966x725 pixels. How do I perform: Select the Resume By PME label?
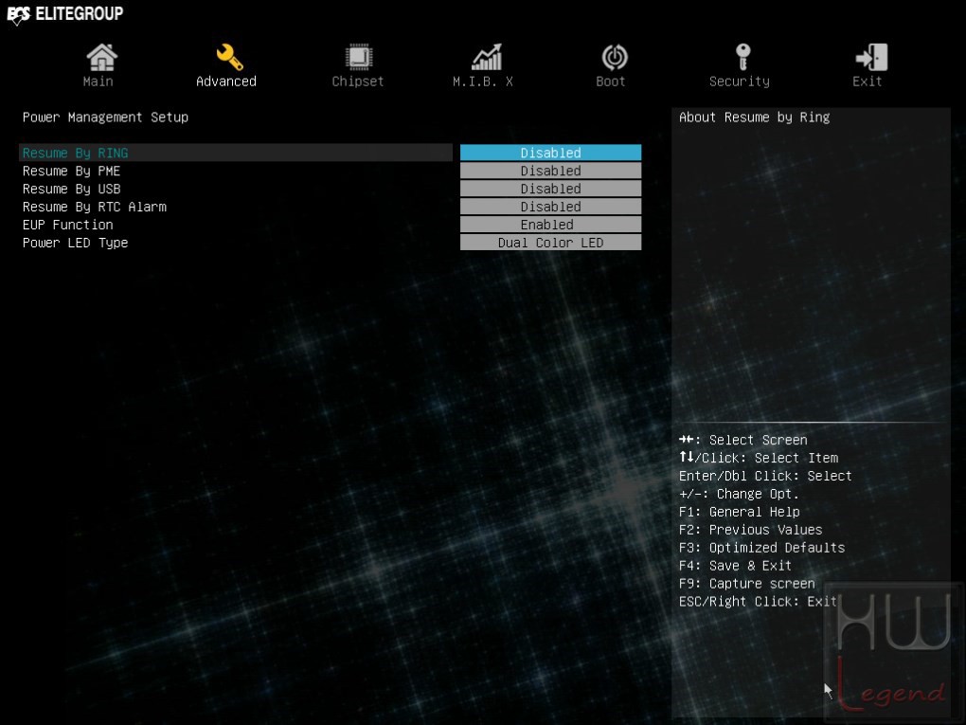tap(71, 171)
